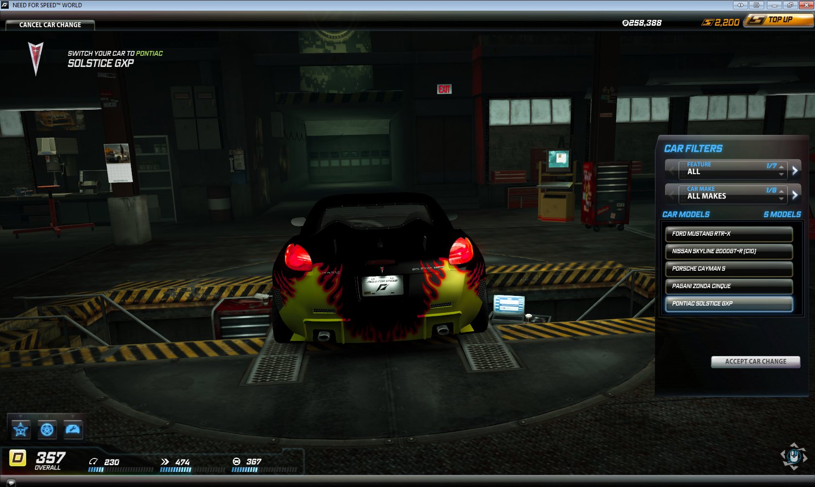Click the Car Models heading
The image size is (815, 487).
686,214
